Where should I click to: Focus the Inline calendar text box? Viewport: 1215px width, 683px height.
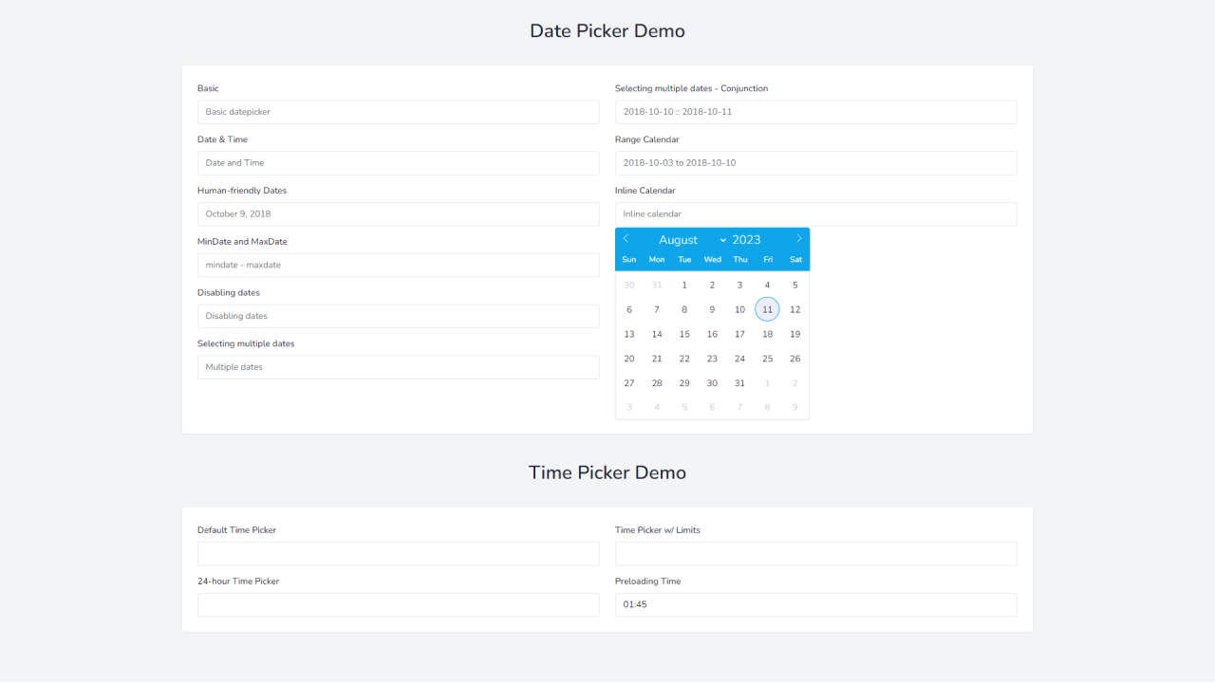(x=815, y=213)
